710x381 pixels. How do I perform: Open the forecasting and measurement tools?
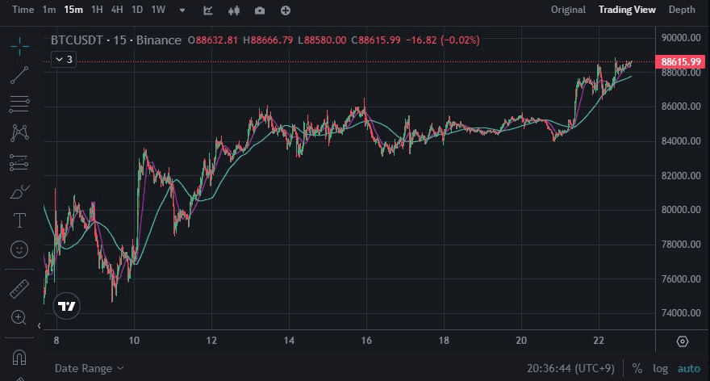pos(19,162)
